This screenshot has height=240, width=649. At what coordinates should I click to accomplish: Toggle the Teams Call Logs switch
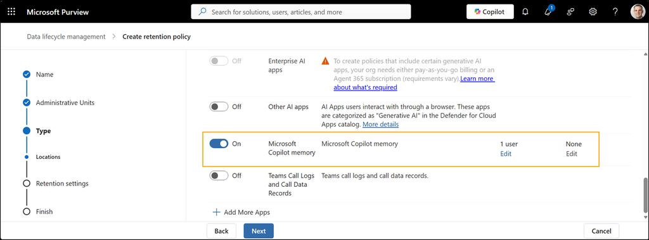click(219, 175)
